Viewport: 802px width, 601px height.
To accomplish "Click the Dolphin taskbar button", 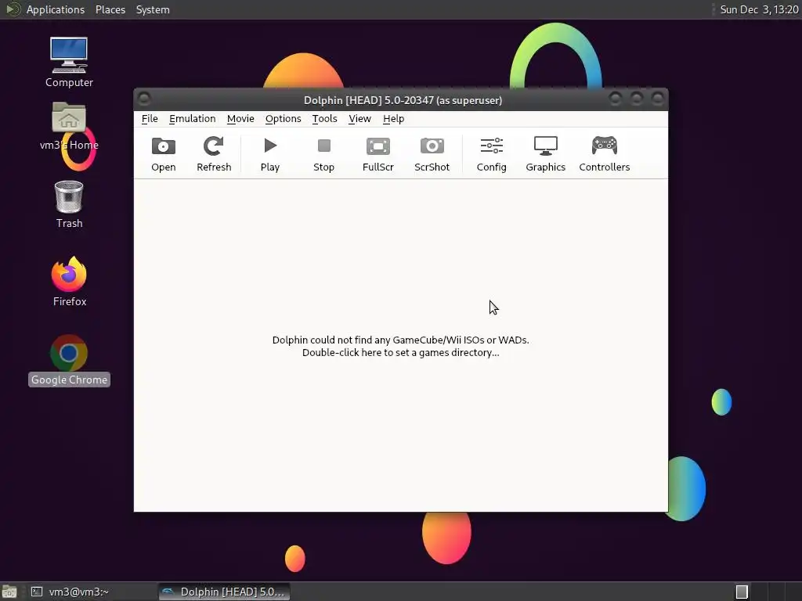I will pyautogui.click(x=223, y=592).
